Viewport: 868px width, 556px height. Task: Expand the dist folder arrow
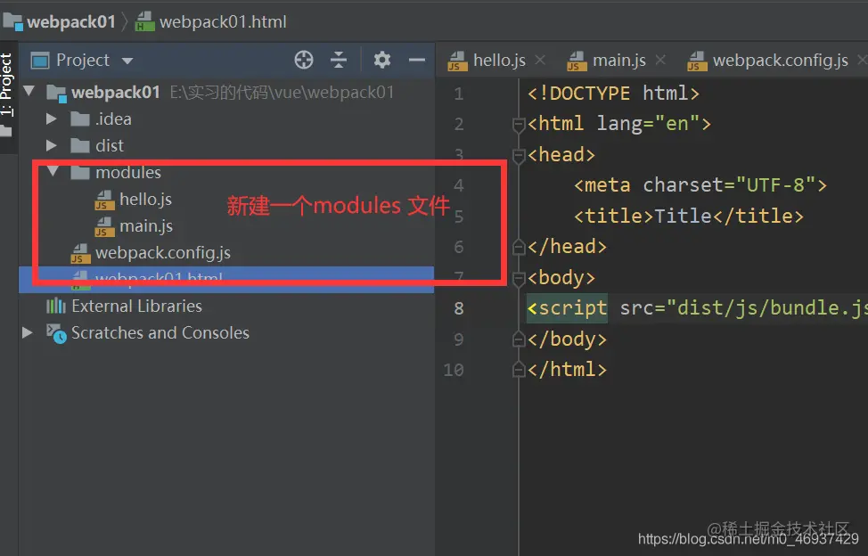(x=51, y=145)
